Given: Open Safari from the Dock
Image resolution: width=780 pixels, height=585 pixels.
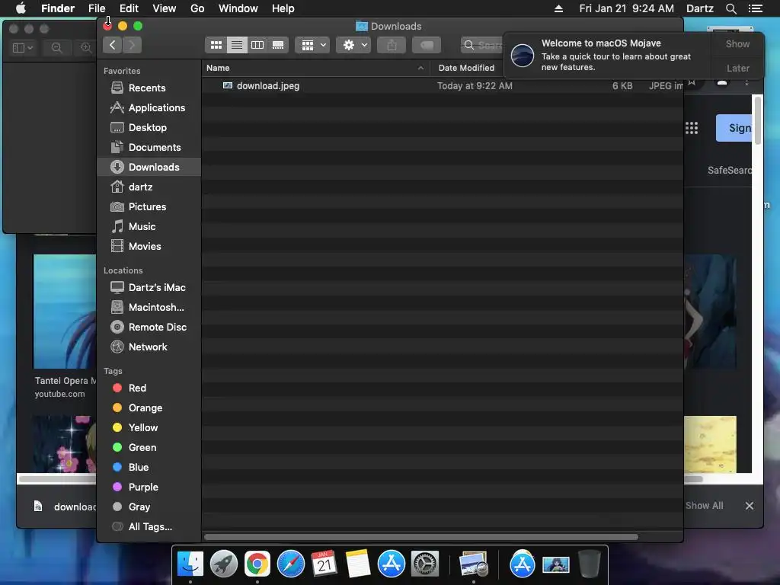Looking at the screenshot, I should (290, 564).
